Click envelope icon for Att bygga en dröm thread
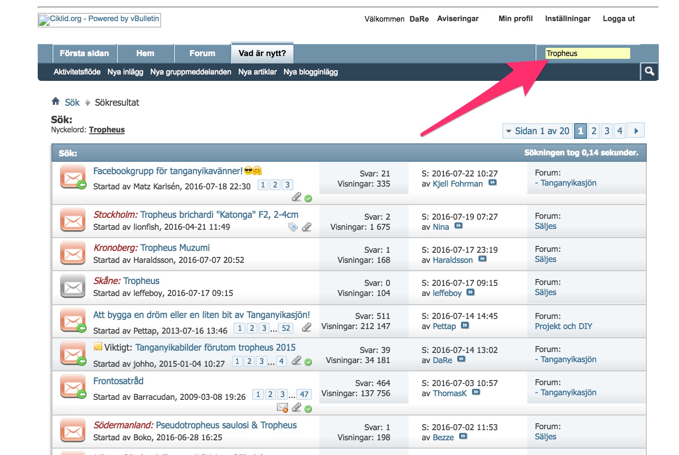The image size is (679, 455). click(x=73, y=320)
